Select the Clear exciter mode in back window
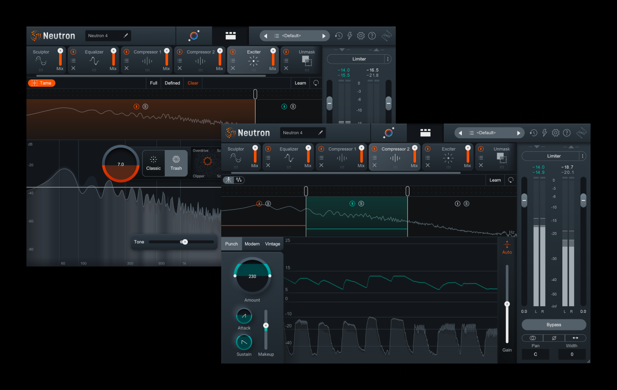The image size is (617, 390). coord(193,83)
